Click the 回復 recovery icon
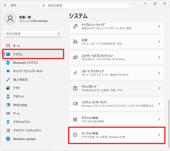This screenshot has height=151, width=170. coord(75,42)
